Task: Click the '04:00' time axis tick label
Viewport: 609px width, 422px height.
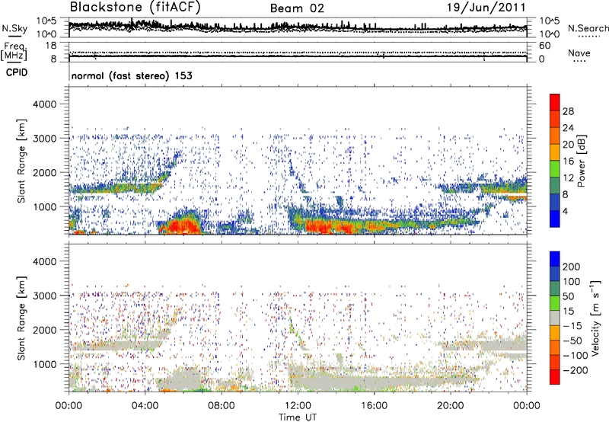Action: (145, 406)
